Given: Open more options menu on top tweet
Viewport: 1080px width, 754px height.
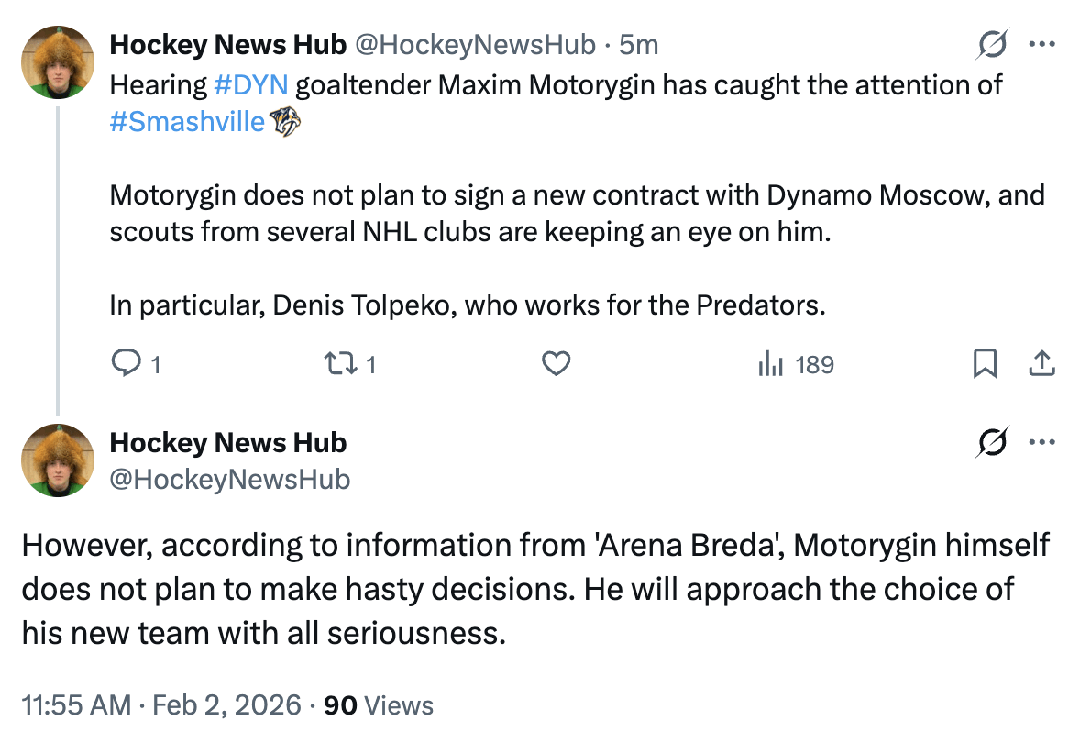Looking at the screenshot, I should coord(1042,44).
